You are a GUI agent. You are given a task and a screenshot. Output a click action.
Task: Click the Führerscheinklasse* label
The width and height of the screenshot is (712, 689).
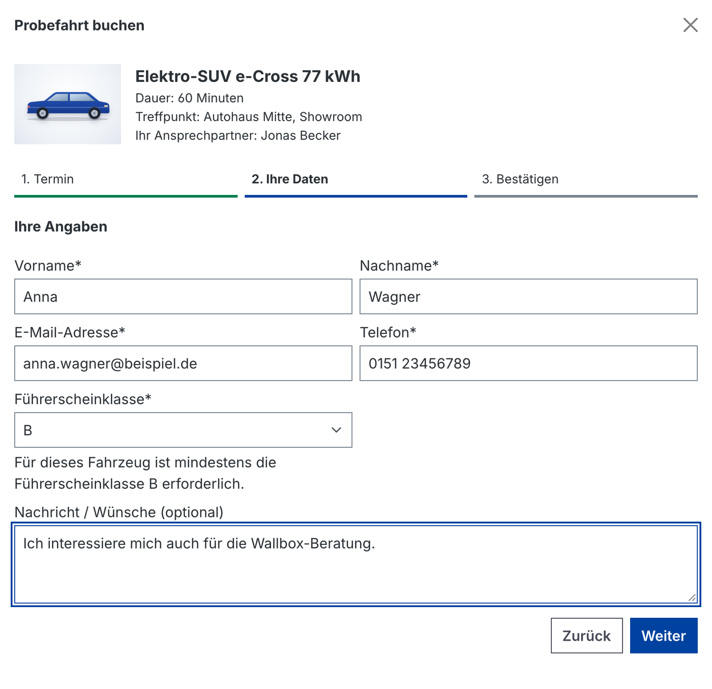[x=83, y=399]
